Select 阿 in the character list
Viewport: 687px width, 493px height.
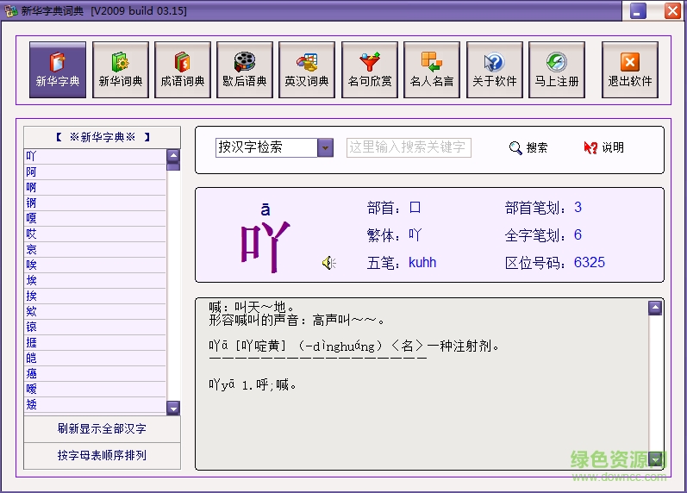point(32,172)
